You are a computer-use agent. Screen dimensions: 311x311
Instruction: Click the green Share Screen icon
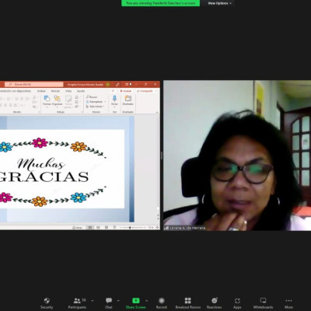coord(136,301)
